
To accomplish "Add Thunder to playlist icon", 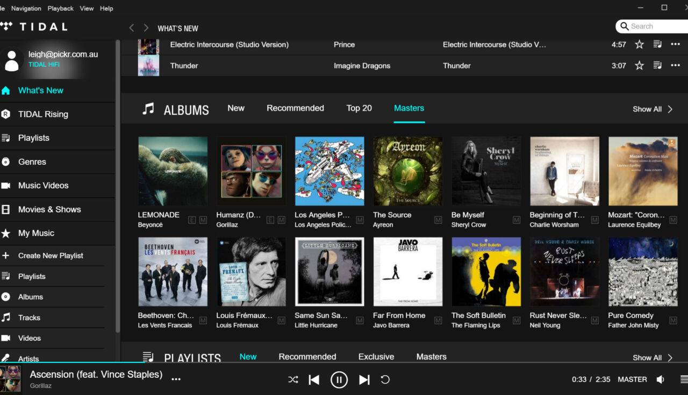I will click(657, 65).
